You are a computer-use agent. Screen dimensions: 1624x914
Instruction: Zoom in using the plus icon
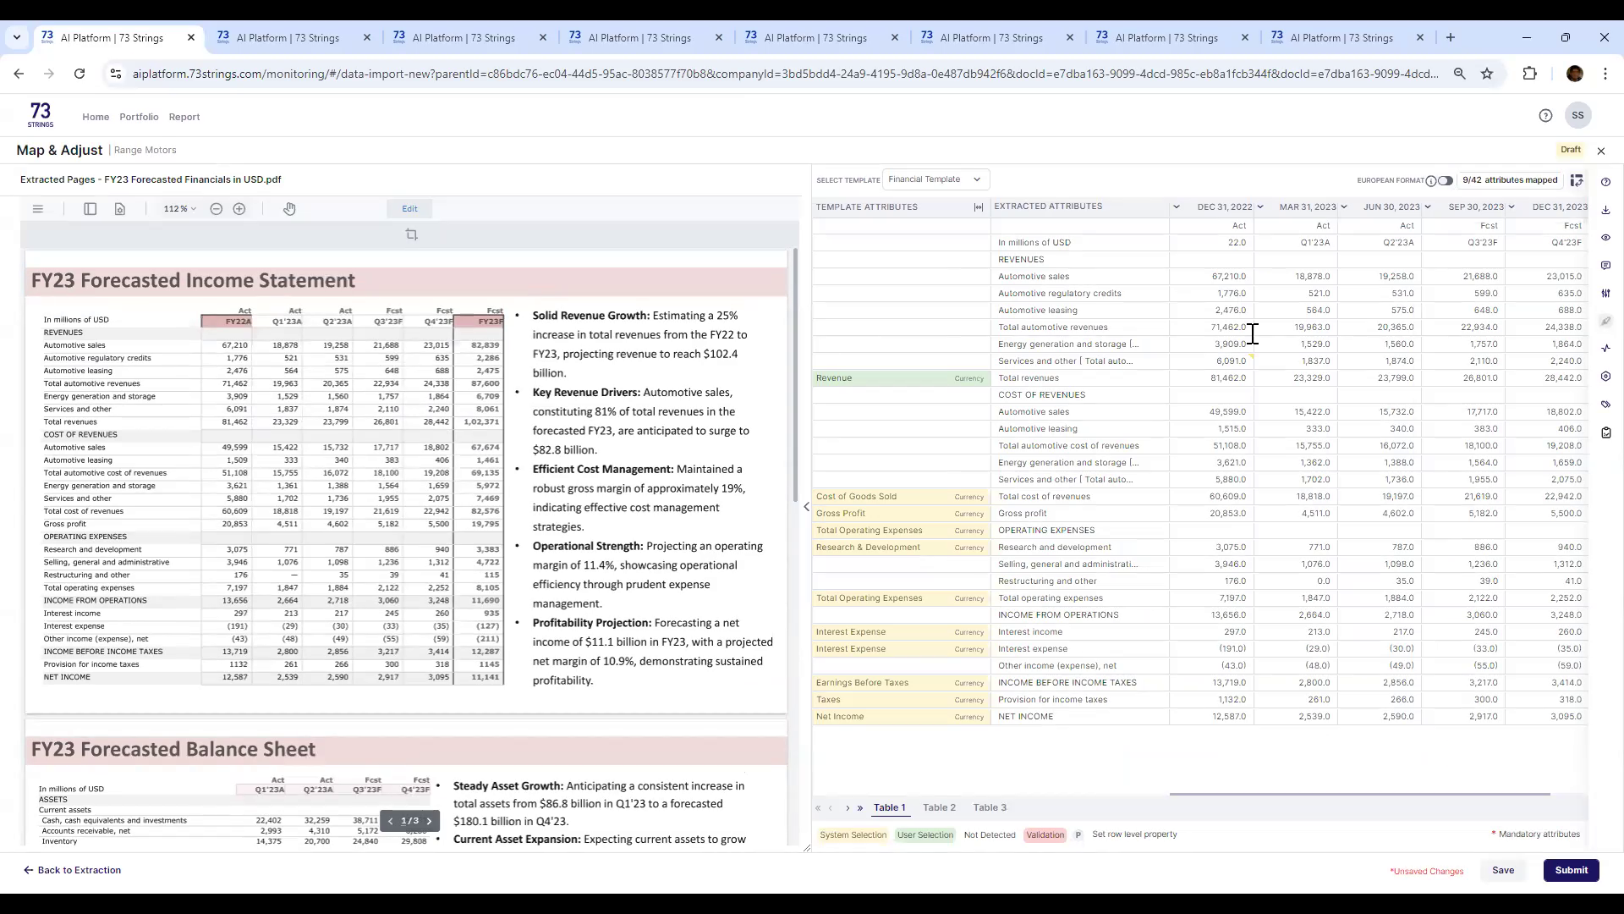tap(239, 209)
